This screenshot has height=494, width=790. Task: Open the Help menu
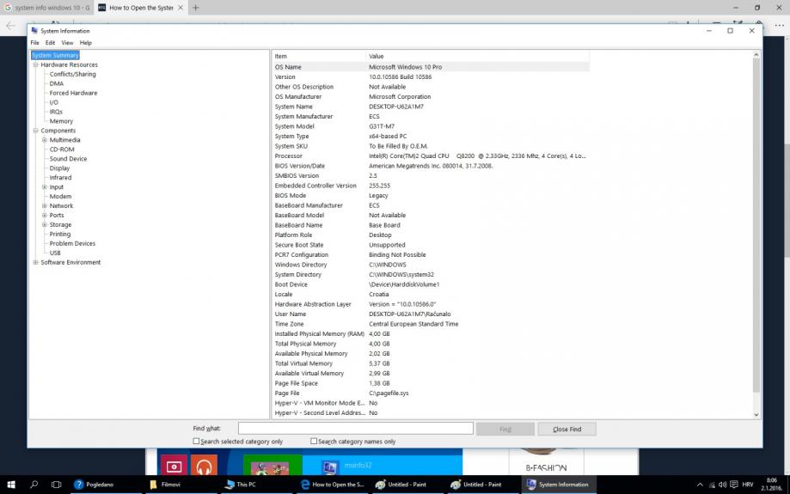click(x=86, y=43)
